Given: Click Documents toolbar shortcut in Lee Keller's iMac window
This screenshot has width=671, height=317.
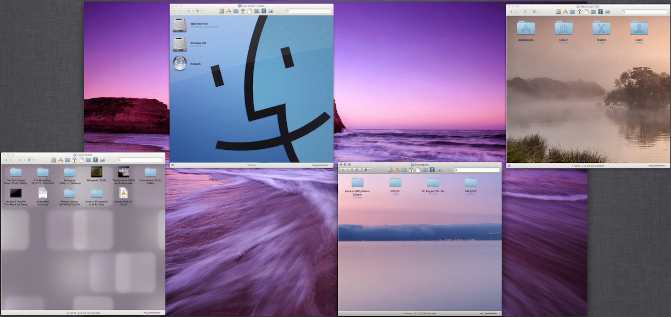Looking at the screenshot, I should pyautogui.click(x=250, y=11).
